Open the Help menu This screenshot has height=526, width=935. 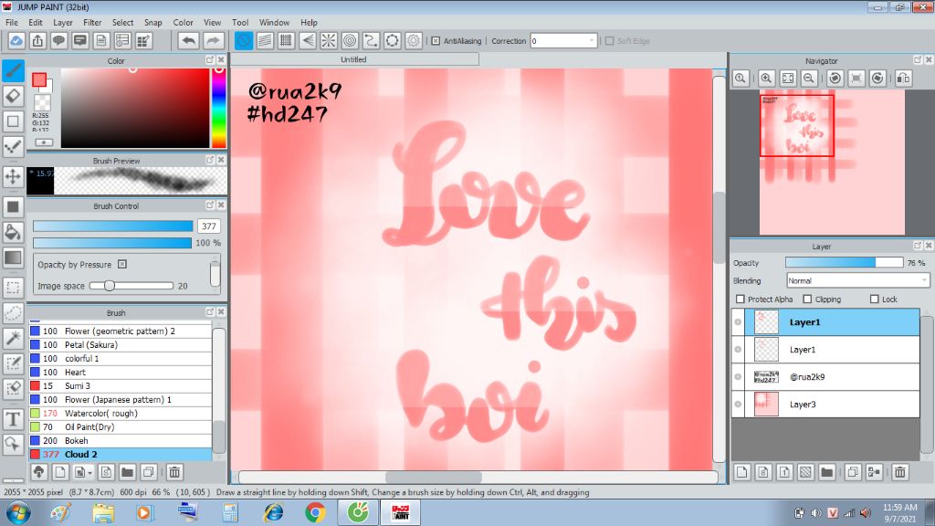coord(309,23)
